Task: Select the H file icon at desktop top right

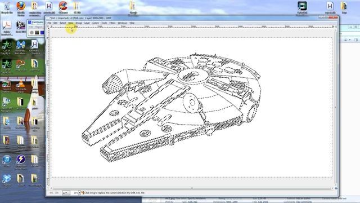Action: click(330, 7)
